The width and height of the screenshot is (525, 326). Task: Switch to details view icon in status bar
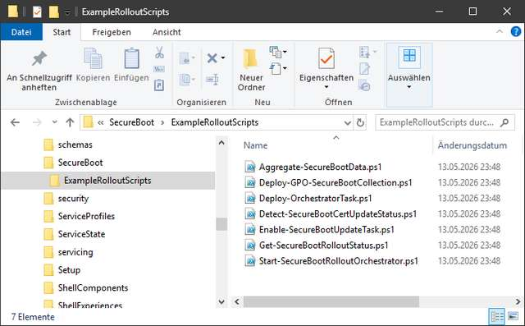tap(497, 317)
